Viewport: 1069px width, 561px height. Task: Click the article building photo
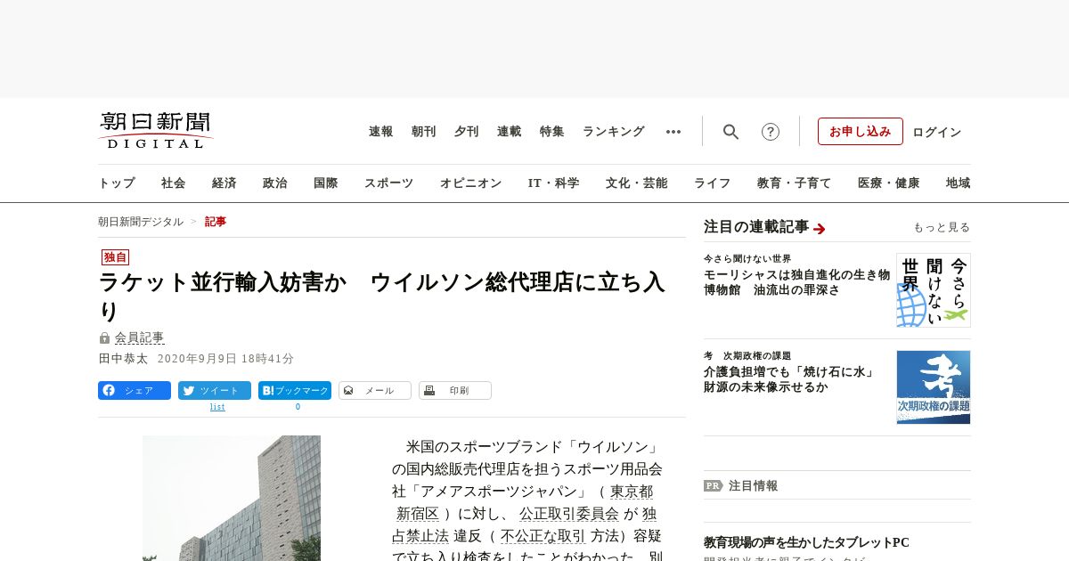pyautogui.click(x=232, y=498)
